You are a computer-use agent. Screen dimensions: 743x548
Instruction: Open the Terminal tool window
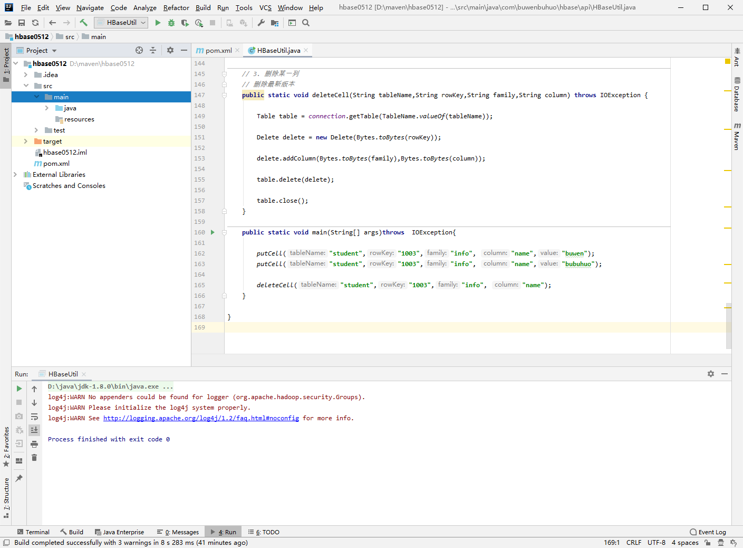pyautogui.click(x=33, y=532)
